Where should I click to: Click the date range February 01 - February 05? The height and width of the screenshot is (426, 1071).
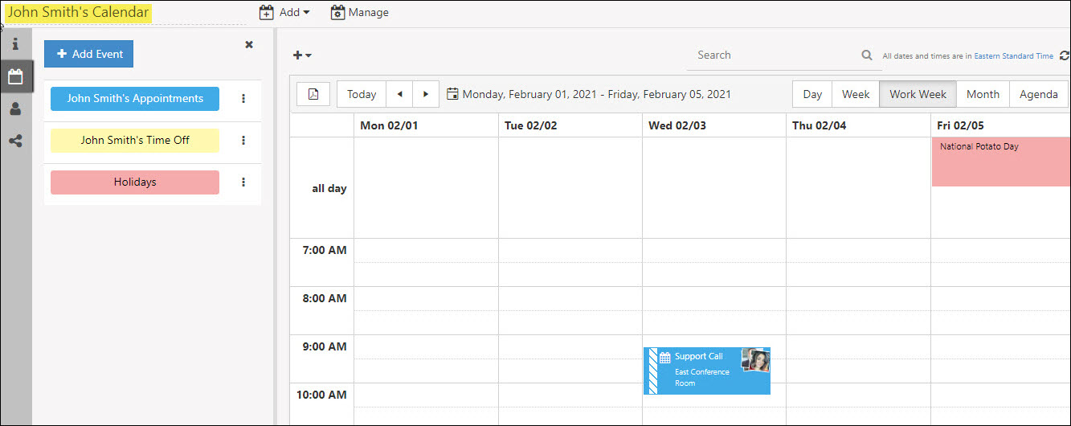[597, 94]
